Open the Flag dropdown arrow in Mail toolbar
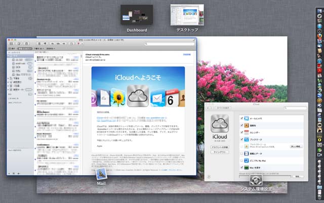 (82, 44)
